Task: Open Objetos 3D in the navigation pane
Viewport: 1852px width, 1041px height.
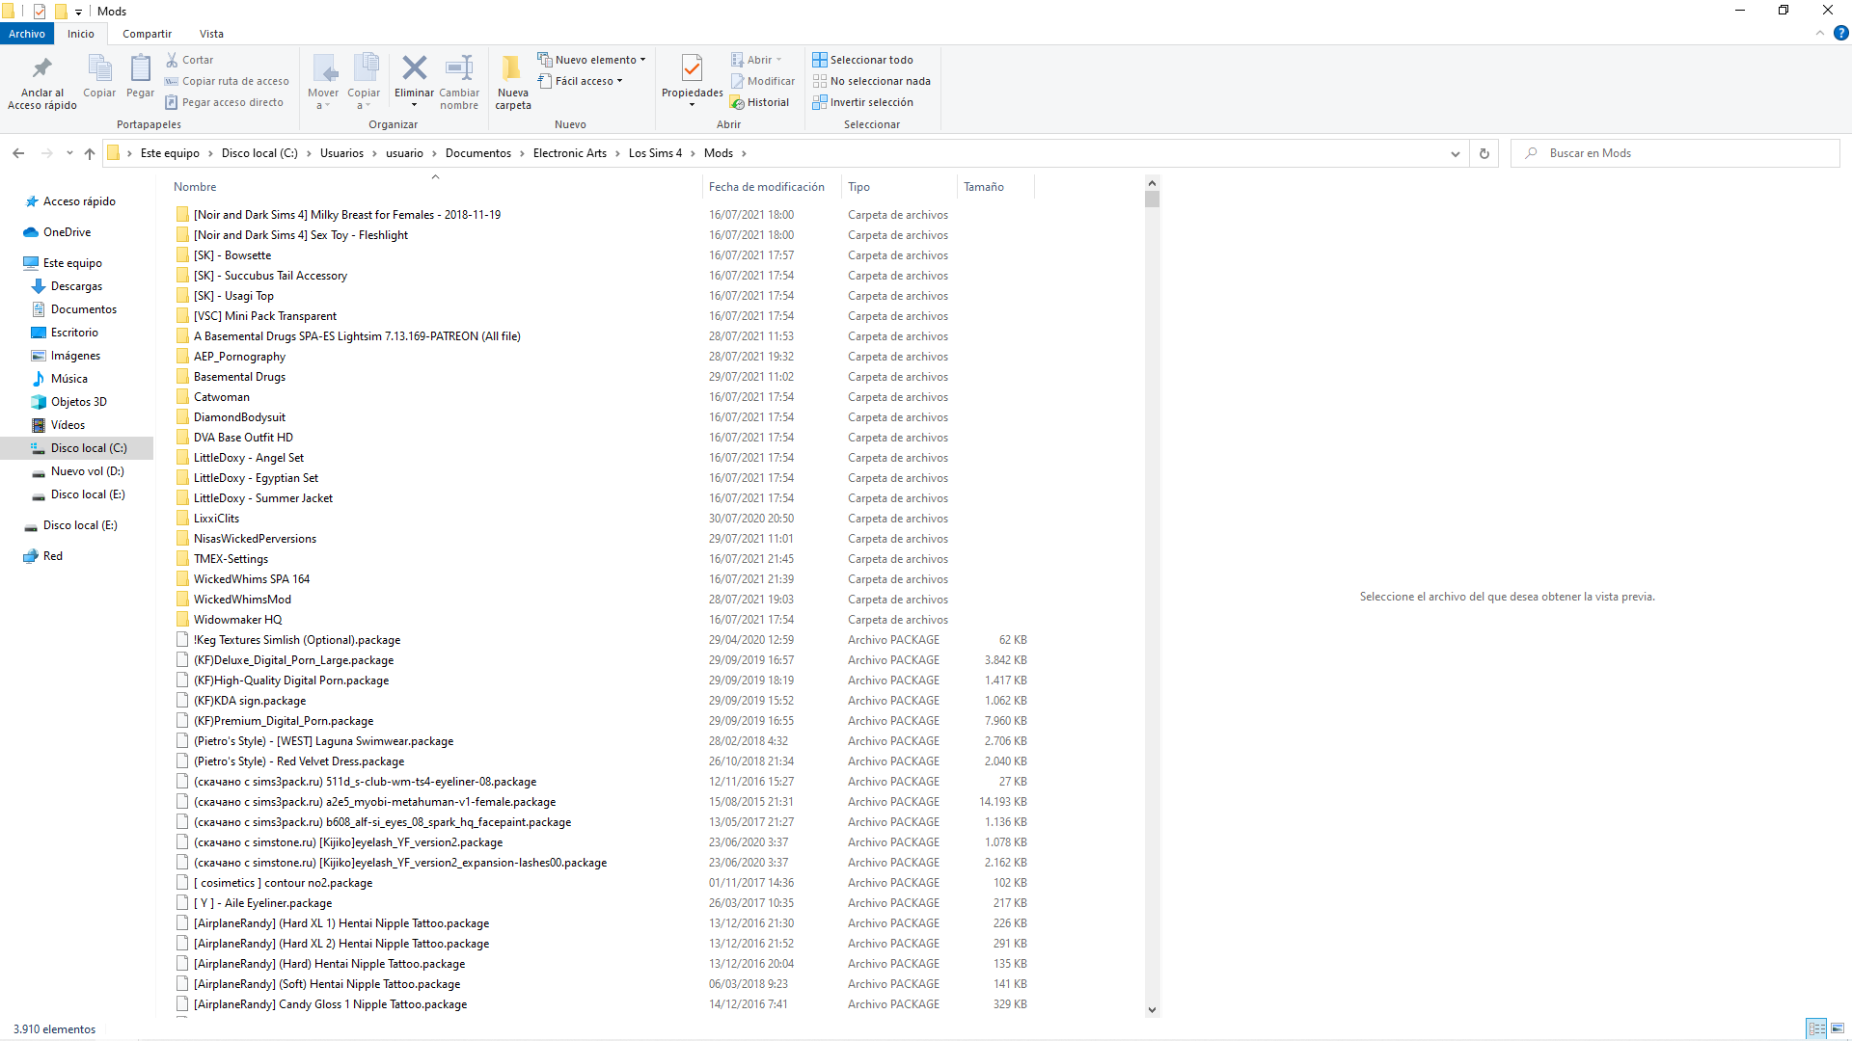Action: click(78, 402)
